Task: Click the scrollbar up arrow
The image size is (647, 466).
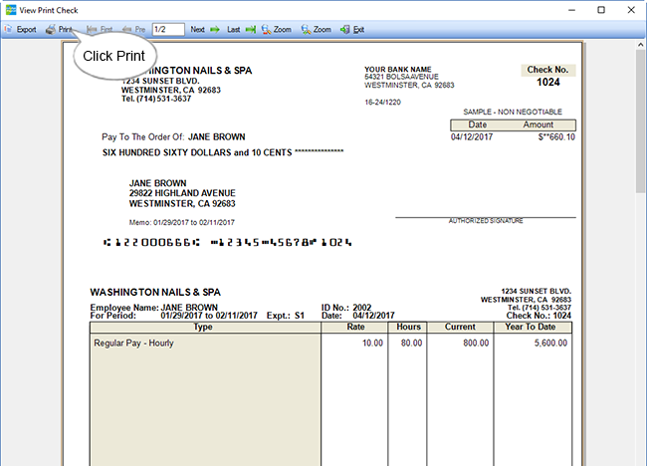Action: 640,47
